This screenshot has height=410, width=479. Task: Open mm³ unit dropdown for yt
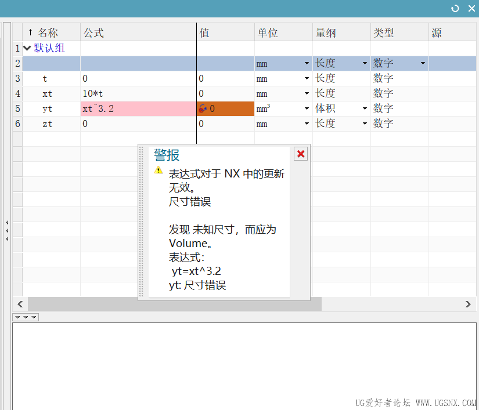click(307, 108)
